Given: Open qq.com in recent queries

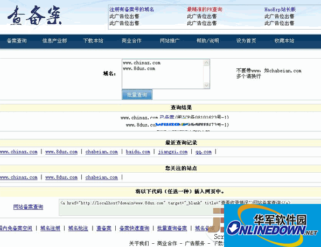Looking at the screenshot, I should (203, 152).
